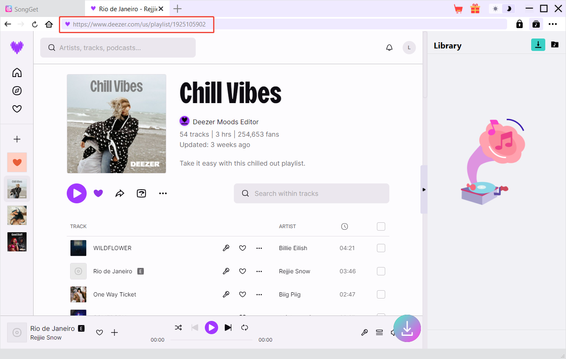
Task: Share the Chill Vibes playlist
Action: 120,193
